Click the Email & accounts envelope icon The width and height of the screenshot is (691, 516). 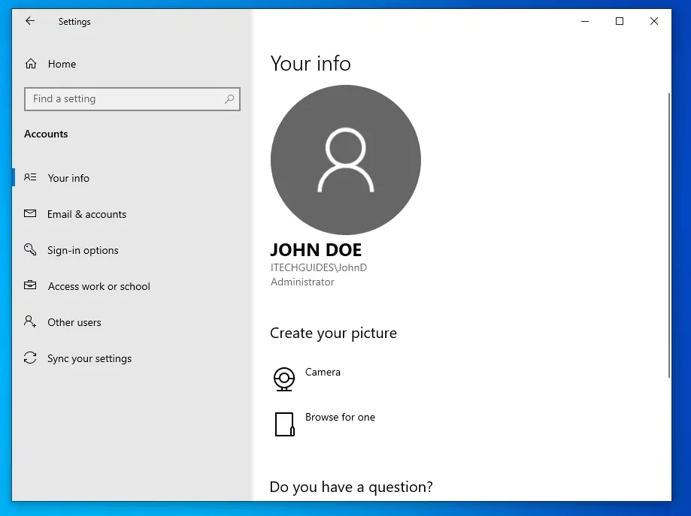(30, 213)
